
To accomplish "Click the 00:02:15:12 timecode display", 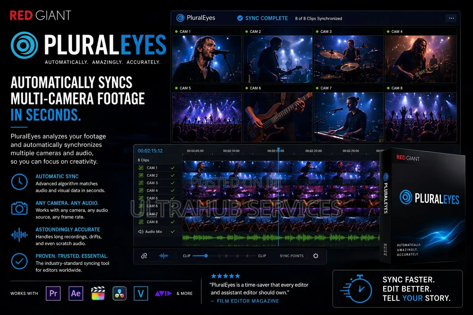I will 150,151.
